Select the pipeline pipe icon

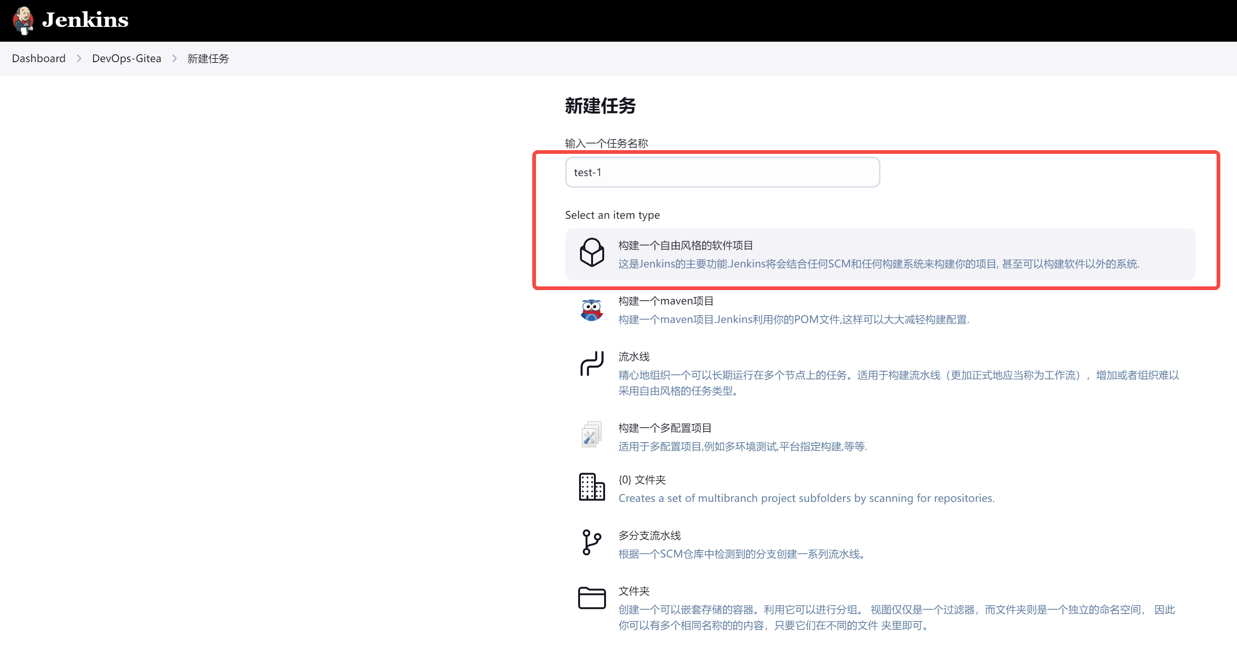click(592, 363)
